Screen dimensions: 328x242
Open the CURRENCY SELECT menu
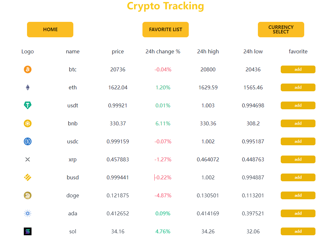coord(281,29)
